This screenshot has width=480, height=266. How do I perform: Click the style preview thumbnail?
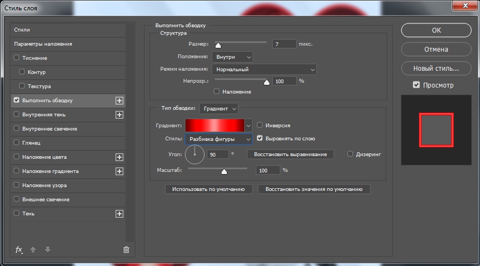(436, 130)
